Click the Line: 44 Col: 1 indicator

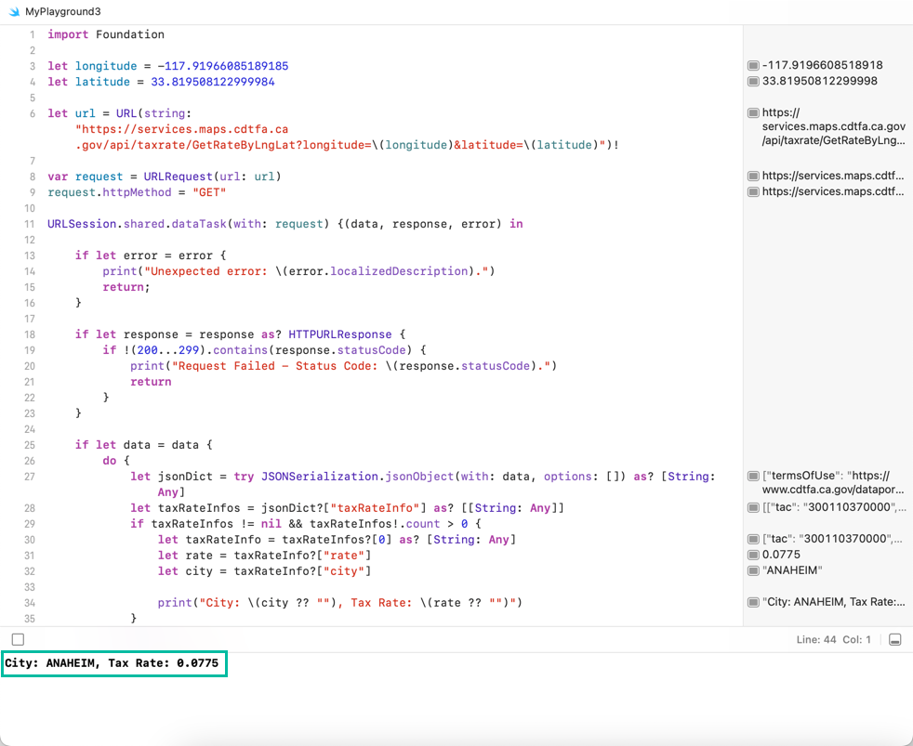tap(833, 639)
